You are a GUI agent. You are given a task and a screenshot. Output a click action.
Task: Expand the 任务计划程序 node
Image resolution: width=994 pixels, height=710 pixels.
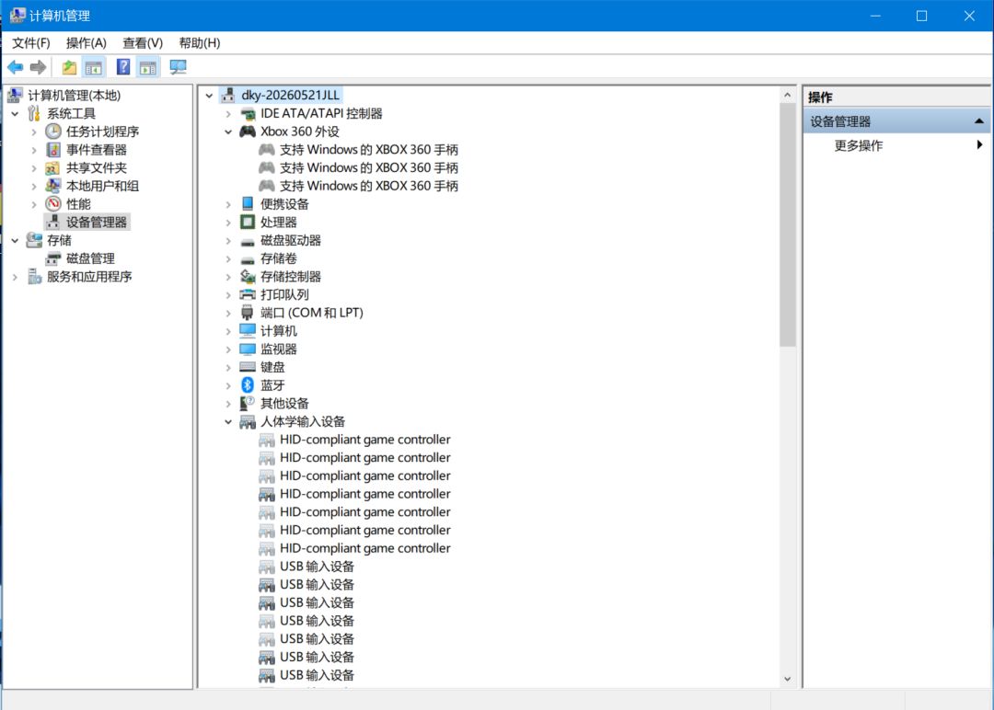click(34, 132)
